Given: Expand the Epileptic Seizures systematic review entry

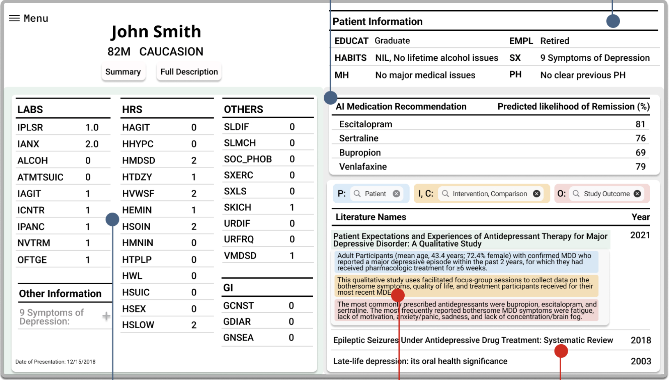Looking at the screenshot, I should tap(473, 340).
